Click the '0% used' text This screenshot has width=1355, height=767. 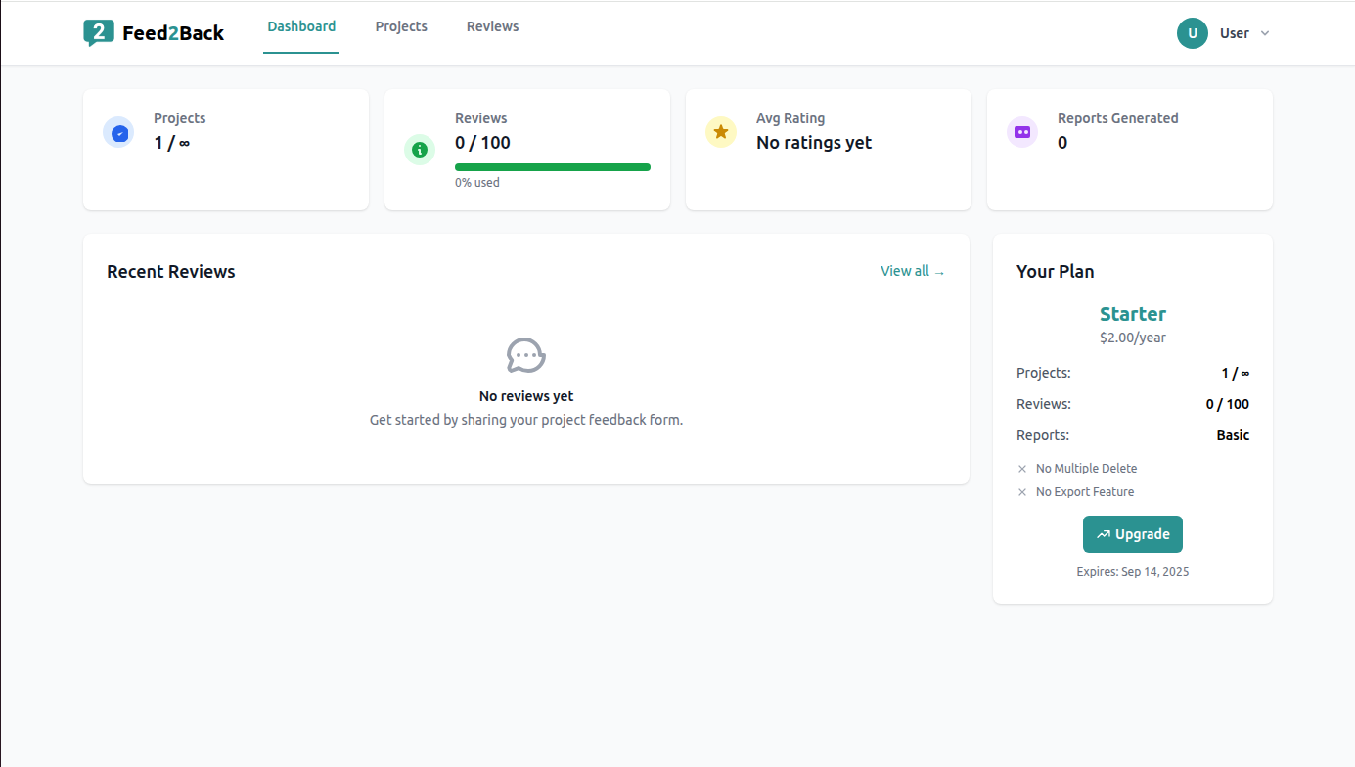(x=477, y=183)
